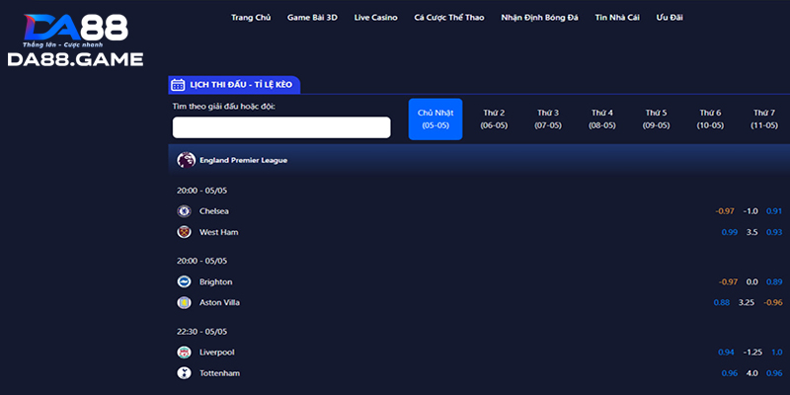Click Aston Villa's 0.88 odds value

(722, 303)
